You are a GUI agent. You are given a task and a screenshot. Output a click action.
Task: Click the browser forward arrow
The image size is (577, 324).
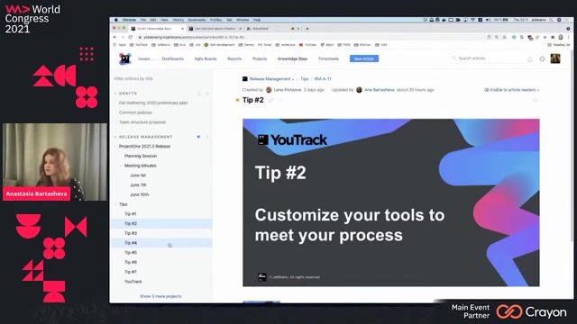click(123, 37)
